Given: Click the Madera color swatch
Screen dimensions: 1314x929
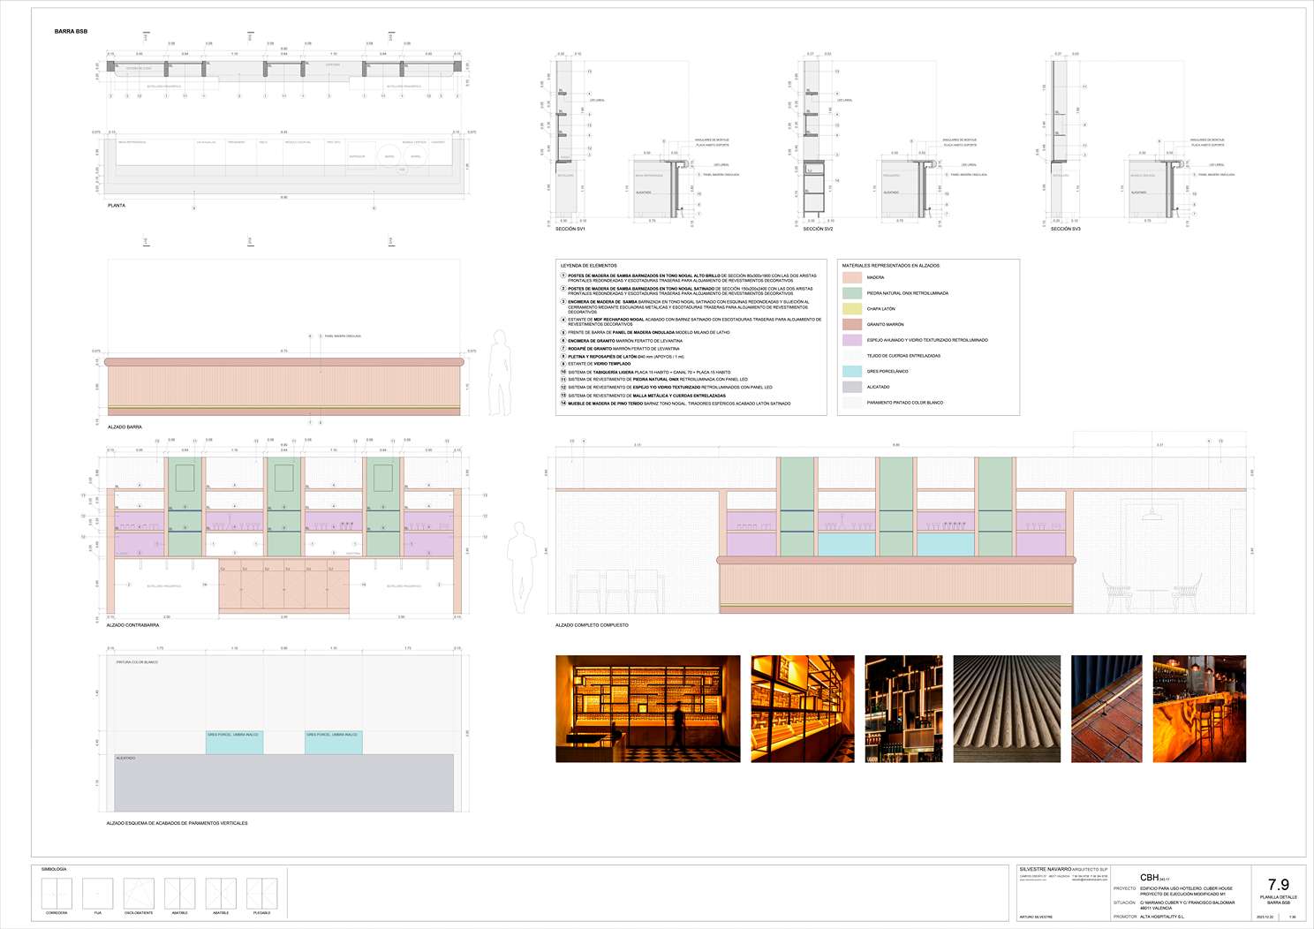Looking at the screenshot, I should [851, 277].
